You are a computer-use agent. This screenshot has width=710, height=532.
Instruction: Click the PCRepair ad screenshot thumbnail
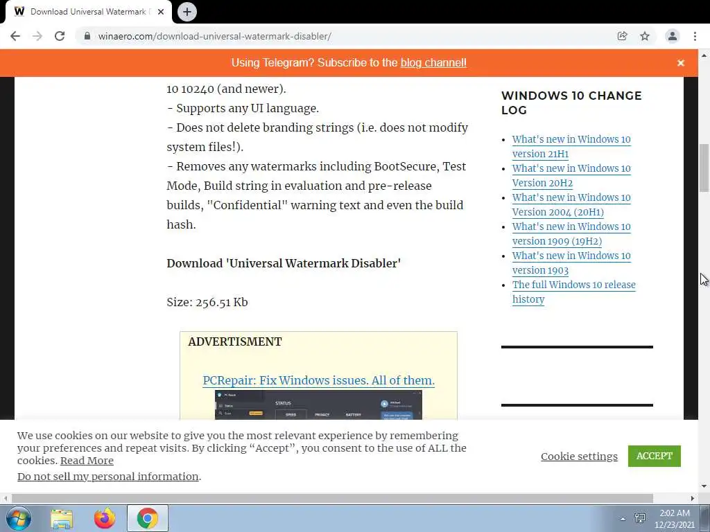318,405
